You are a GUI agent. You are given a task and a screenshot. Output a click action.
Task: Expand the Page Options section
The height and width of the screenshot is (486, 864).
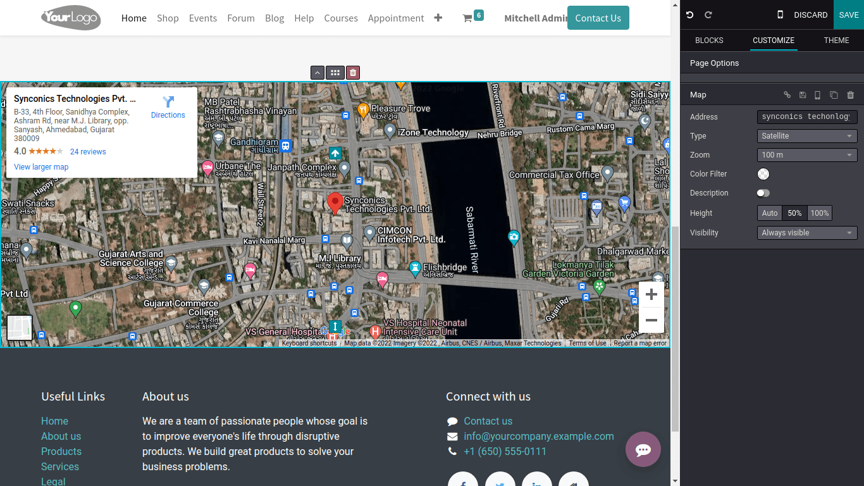[772, 63]
